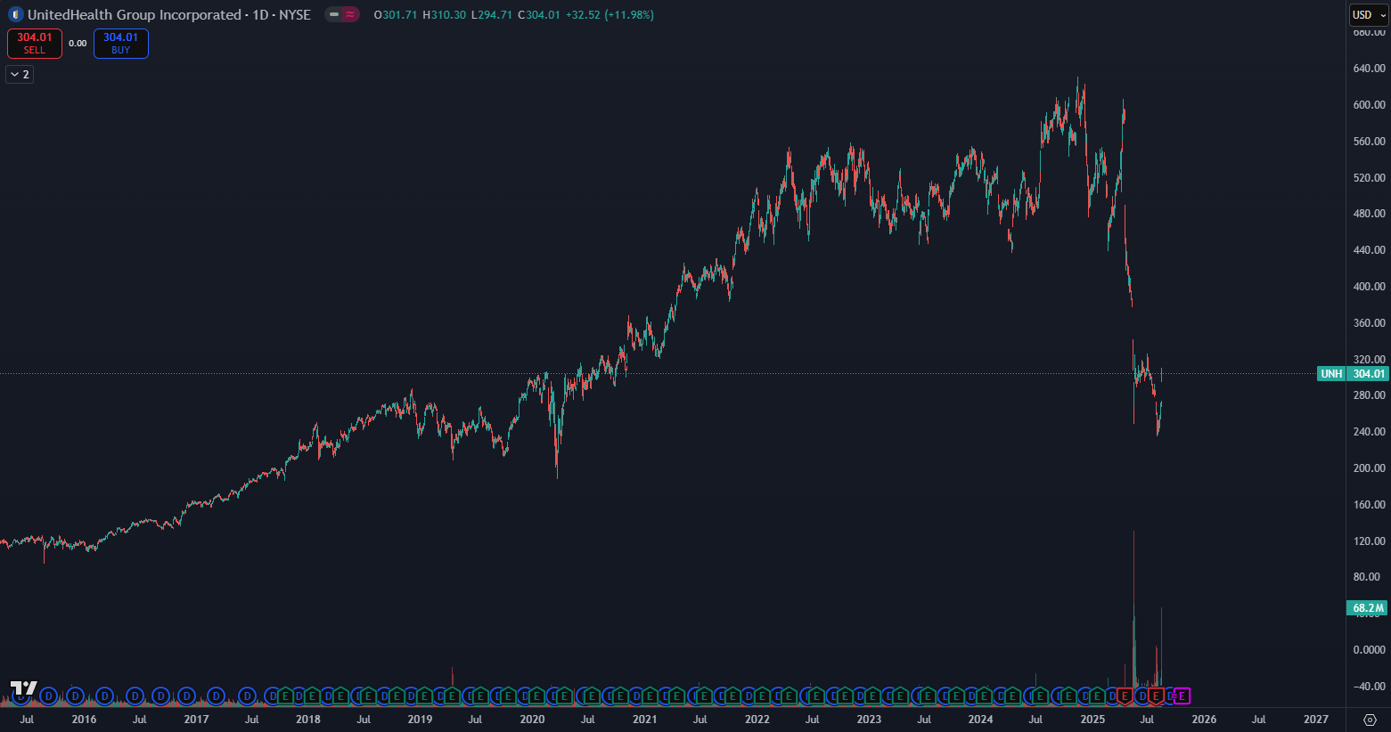
Task: Expand the collapsed indicators legend showing 2
Action: click(20, 75)
